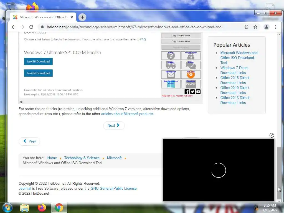Click the Chrome taskbar icon

[x=59, y=208]
